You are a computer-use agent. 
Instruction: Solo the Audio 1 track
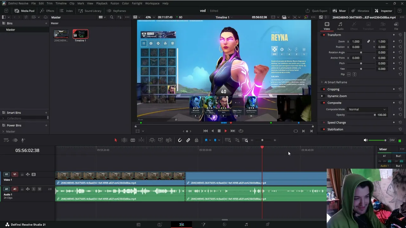tap(33, 189)
